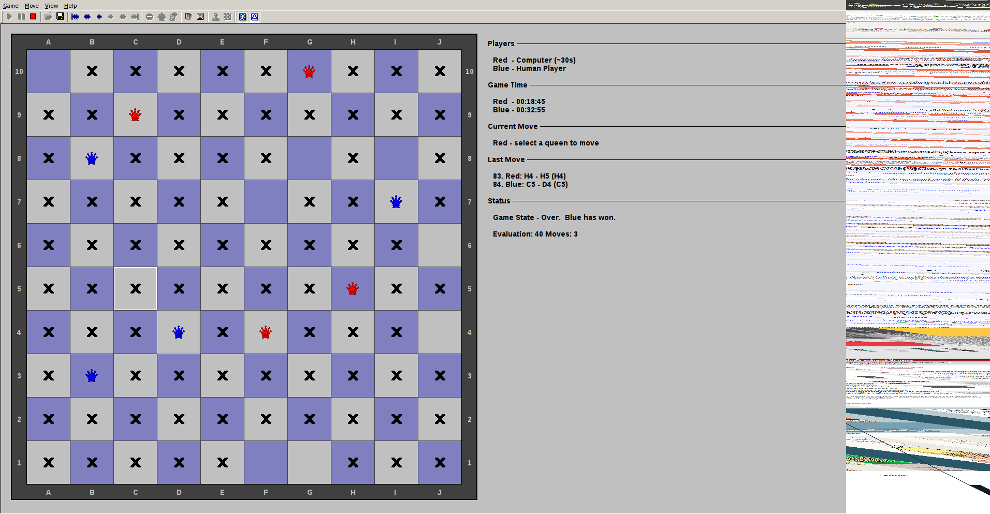Open the Help menu

coord(70,6)
